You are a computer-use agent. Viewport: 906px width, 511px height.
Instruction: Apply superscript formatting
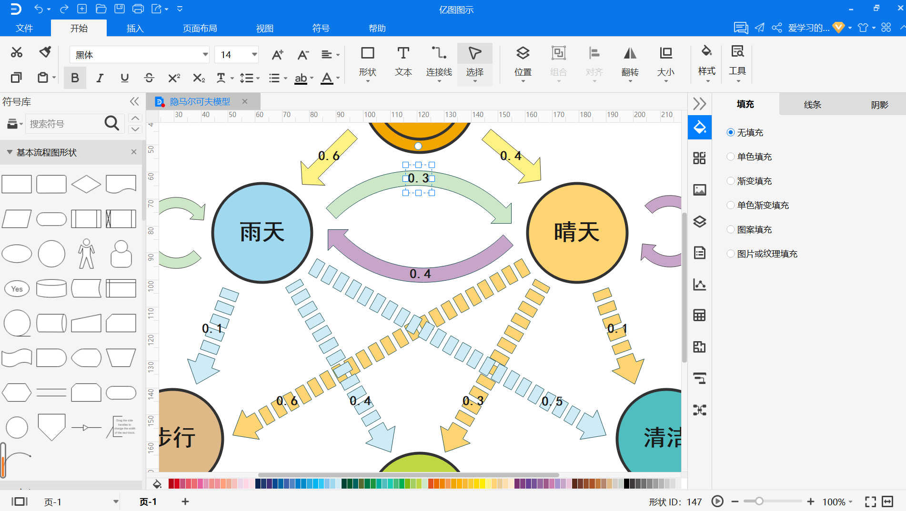(174, 78)
